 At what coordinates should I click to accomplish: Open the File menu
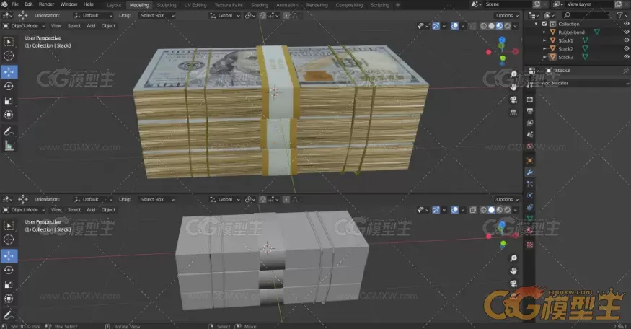15,4
